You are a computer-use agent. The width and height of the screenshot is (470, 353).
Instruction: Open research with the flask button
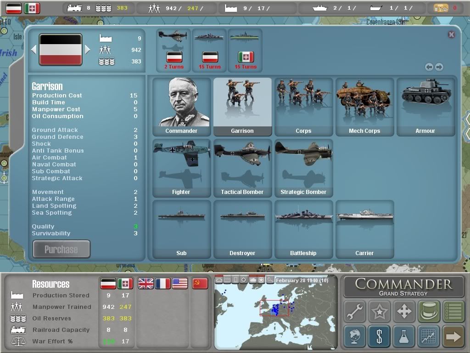[x=404, y=336]
